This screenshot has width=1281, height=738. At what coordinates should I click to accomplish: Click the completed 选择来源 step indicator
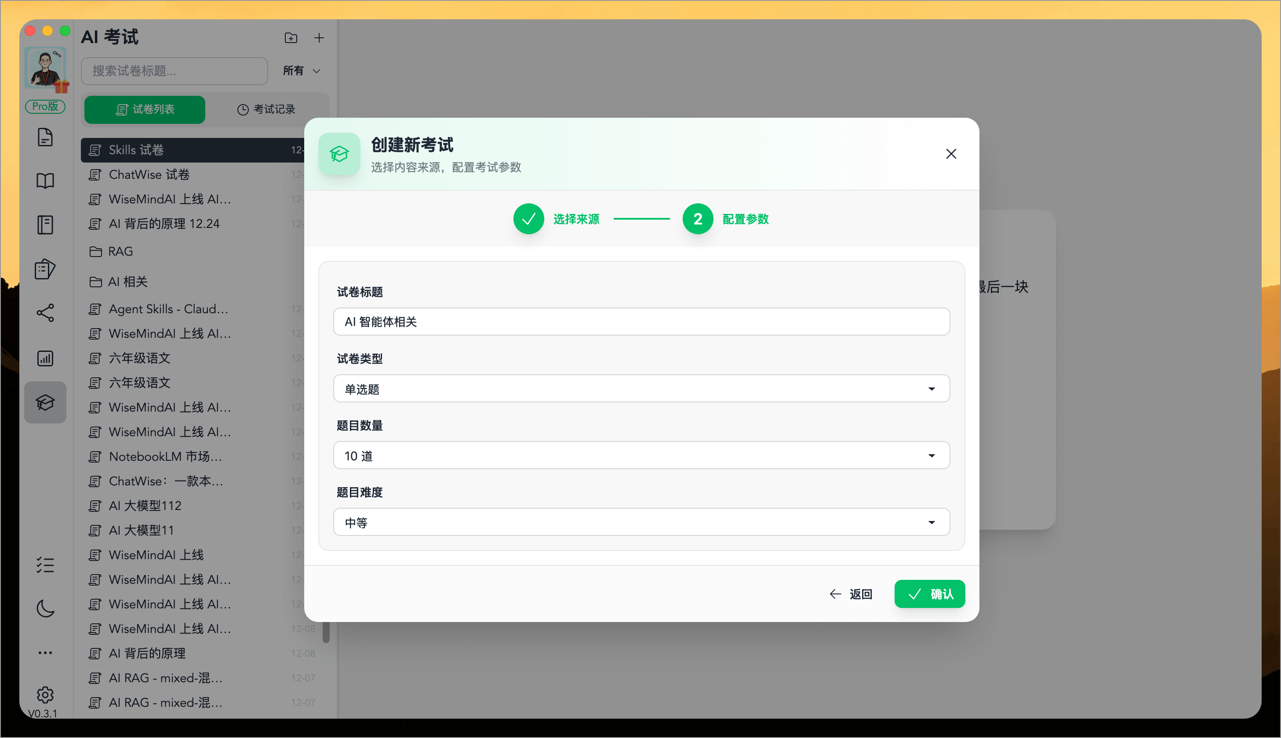[528, 219]
